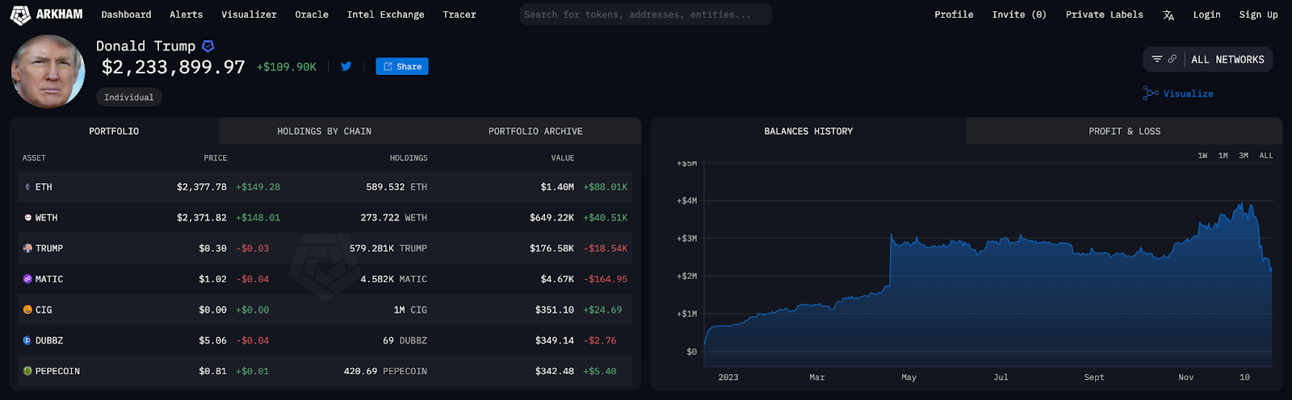Click the PEPECOIN token icon

(x=27, y=371)
